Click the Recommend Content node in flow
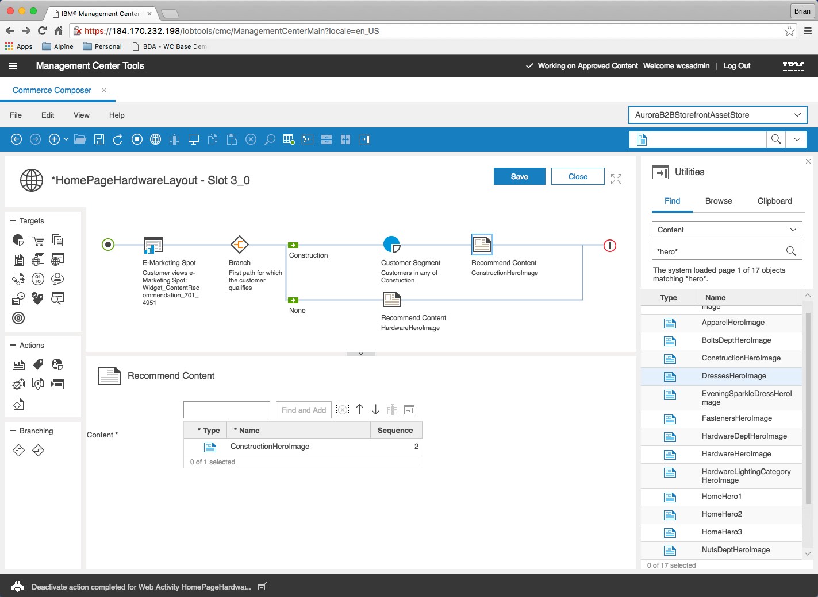Screen dimensions: 818x597 pyautogui.click(x=482, y=245)
